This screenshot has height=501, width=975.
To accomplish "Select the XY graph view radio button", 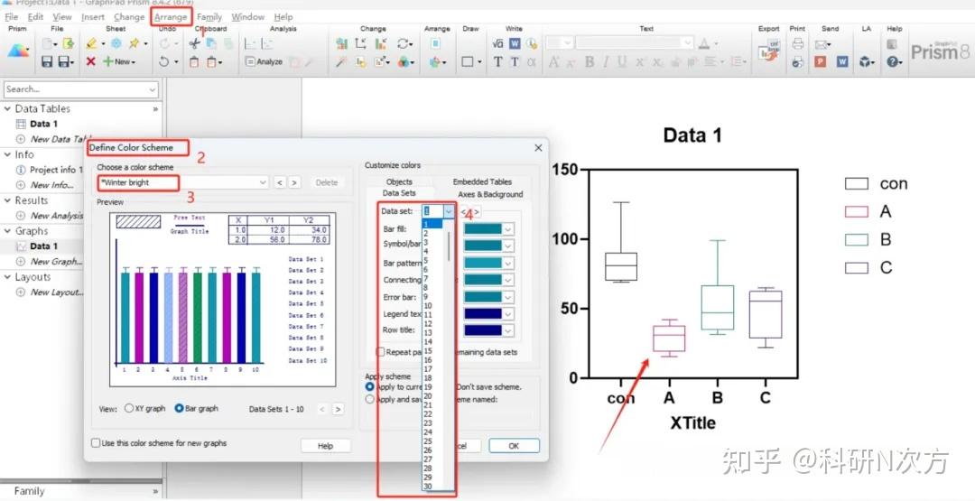I will tap(129, 408).
